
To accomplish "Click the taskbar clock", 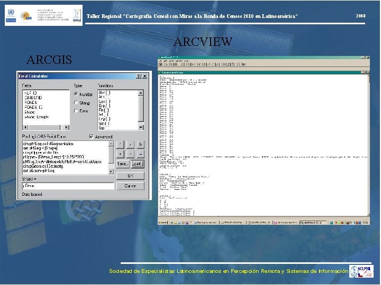I will tap(365, 223).
